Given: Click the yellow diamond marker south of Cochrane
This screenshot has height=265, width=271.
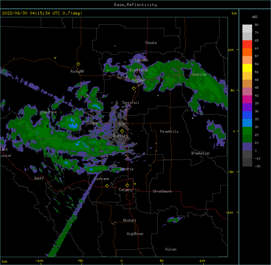Looking at the screenshot, I should (x=107, y=186).
